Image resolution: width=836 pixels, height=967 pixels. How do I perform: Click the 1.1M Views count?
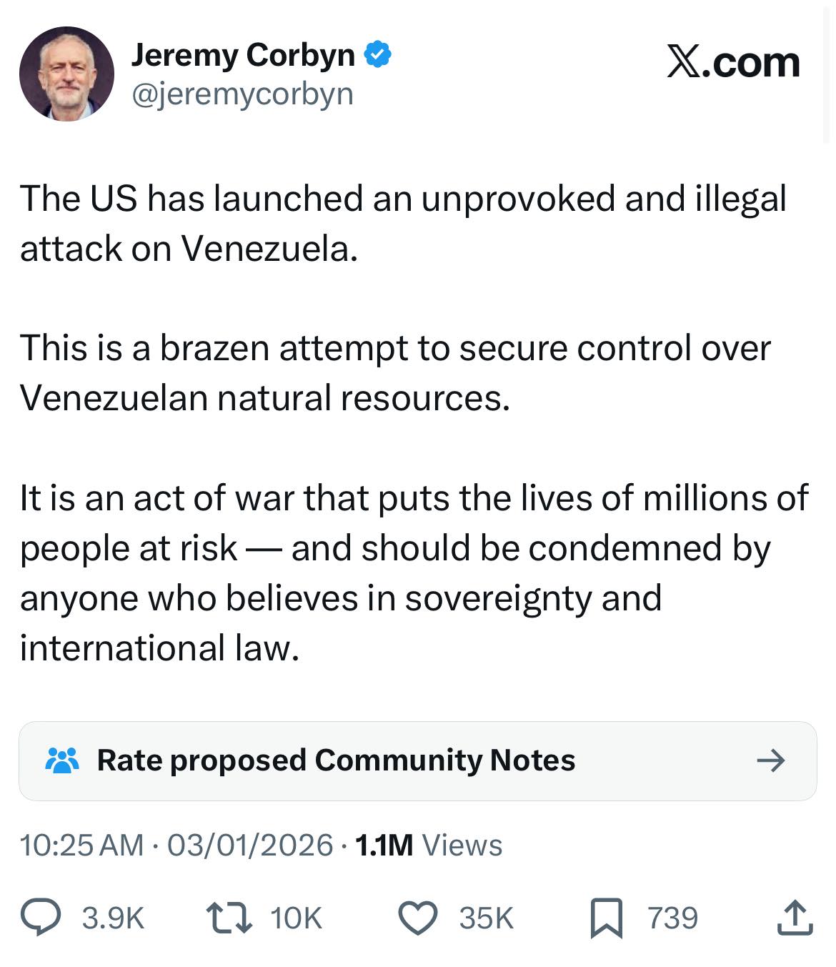[x=427, y=846]
